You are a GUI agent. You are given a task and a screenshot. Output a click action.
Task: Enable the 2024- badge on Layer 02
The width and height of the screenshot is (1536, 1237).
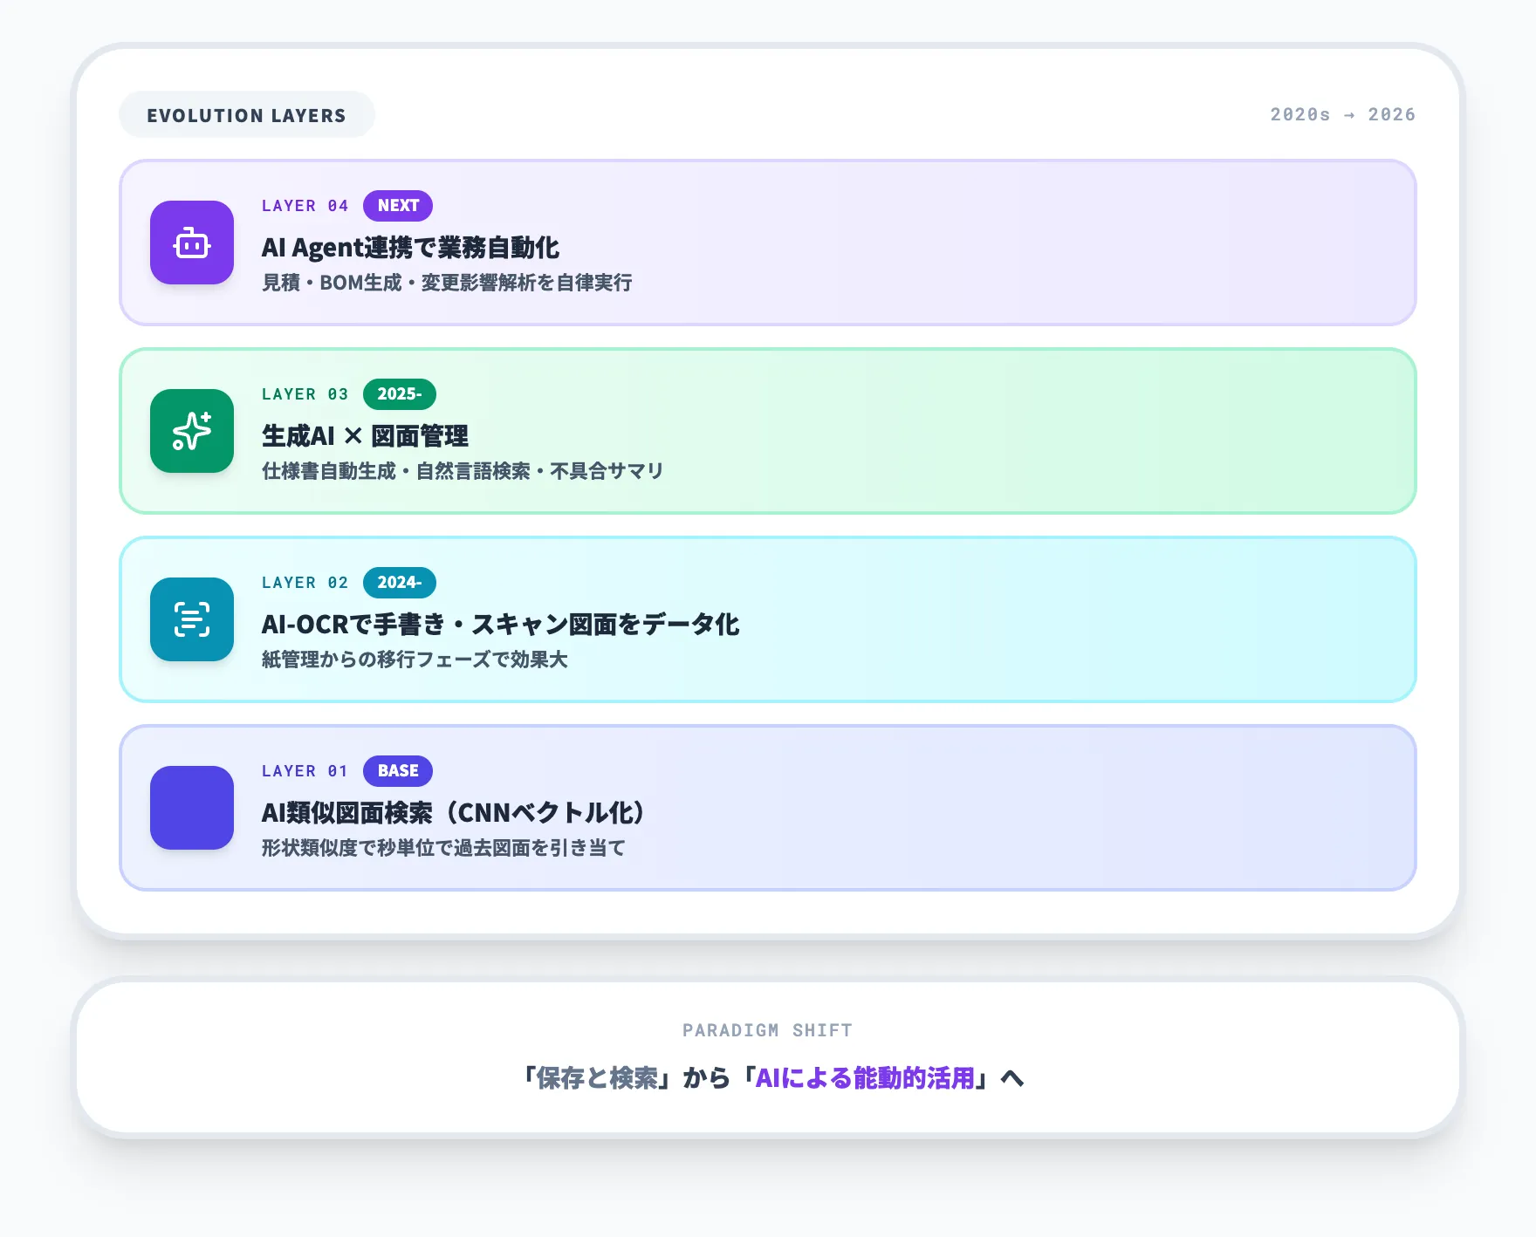399,582
